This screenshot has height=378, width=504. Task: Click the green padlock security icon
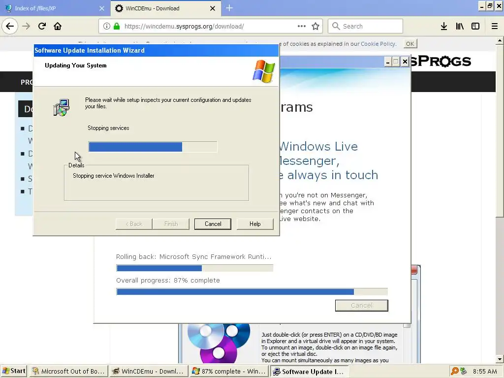pos(117,26)
